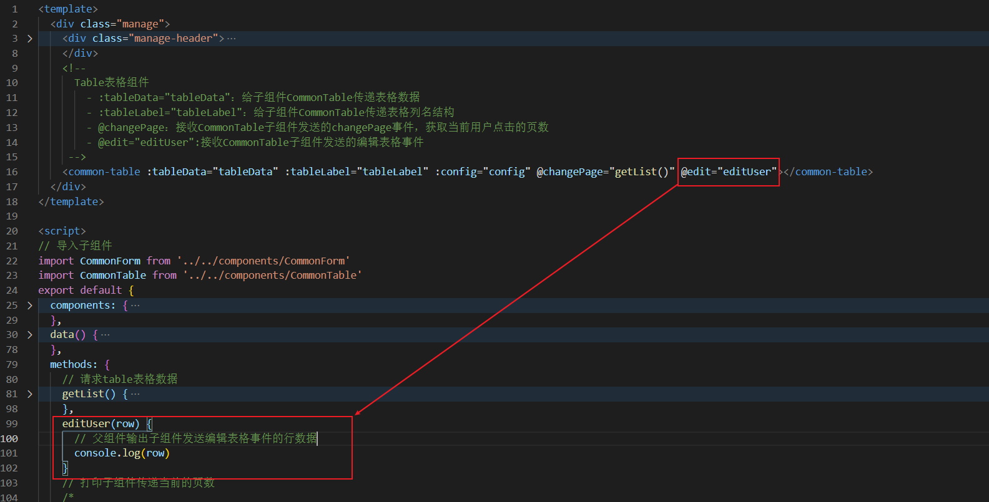Click export default on line 24
The height and width of the screenshot is (502, 989).
(80, 291)
